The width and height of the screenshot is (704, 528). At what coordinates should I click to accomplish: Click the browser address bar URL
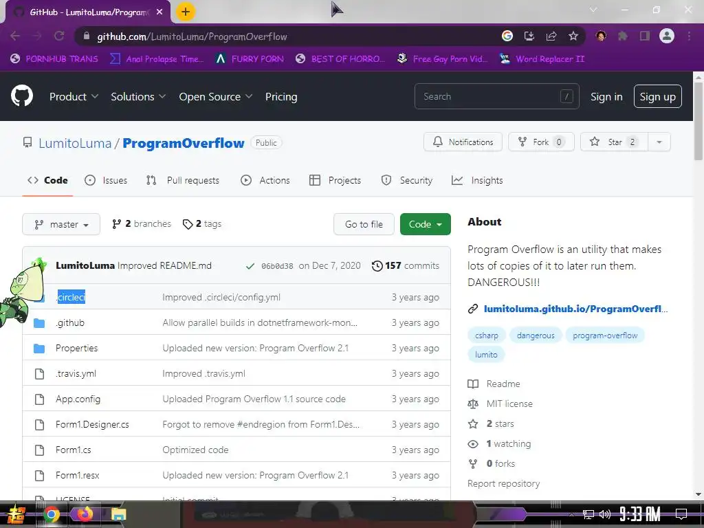click(192, 36)
